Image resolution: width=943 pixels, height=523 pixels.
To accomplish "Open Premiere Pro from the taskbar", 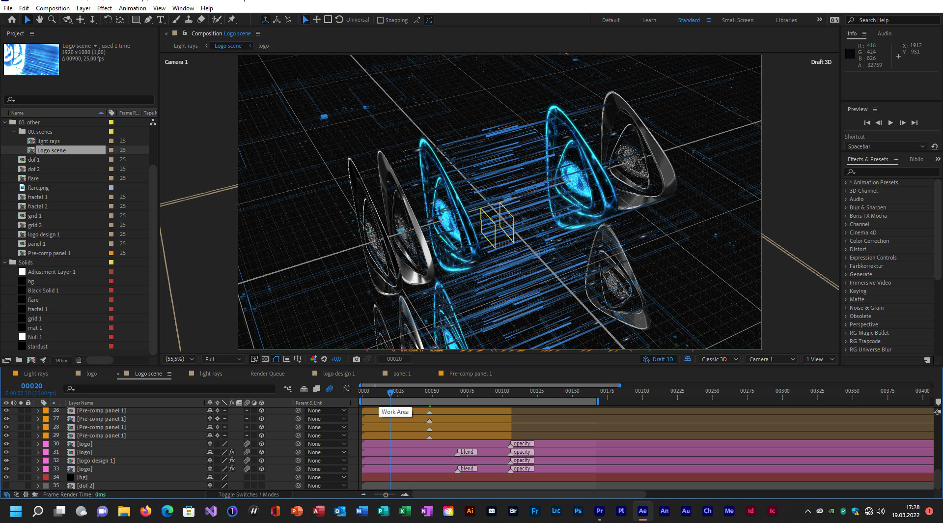I will pyautogui.click(x=599, y=511).
